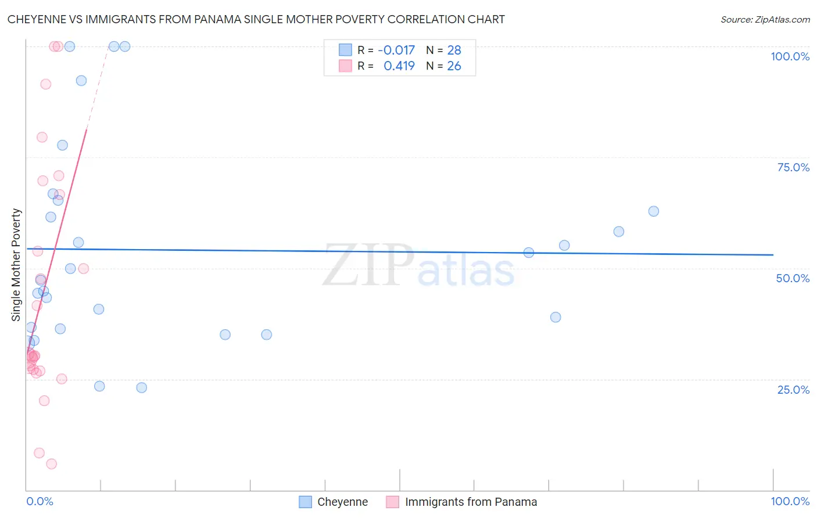Click the N = 28 value in legend
Image resolution: width=817 pixels, height=518 pixels.
click(x=444, y=50)
